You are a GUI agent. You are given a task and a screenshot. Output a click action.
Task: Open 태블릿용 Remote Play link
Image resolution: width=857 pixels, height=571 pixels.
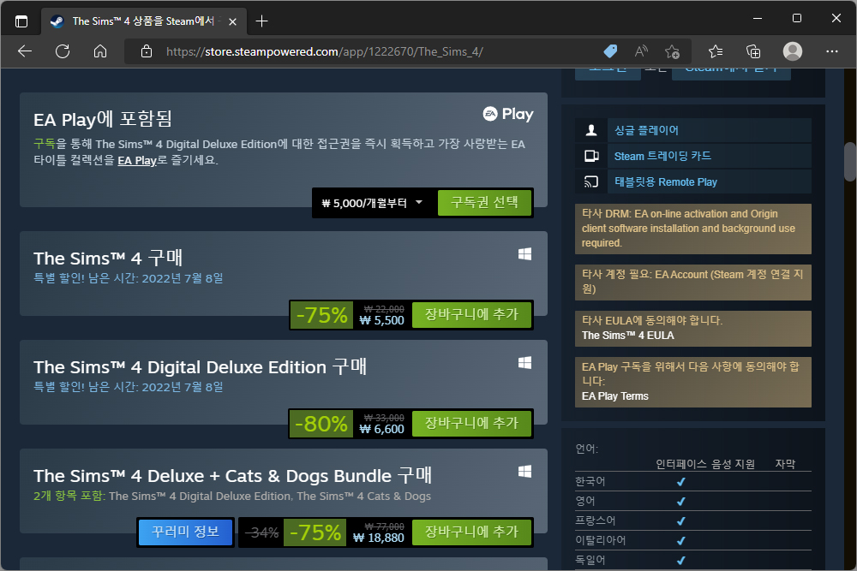click(x=666, y=181)
